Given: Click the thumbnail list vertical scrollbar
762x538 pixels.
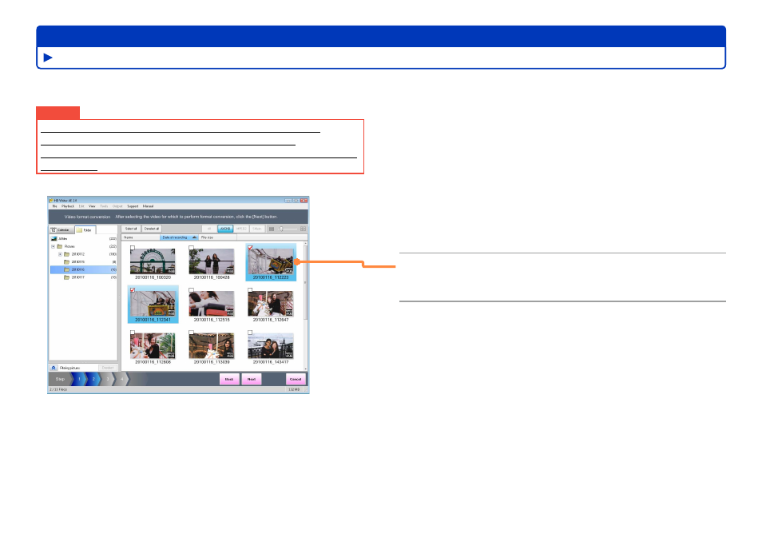Looking at the screenshot, I should point(305,305).
